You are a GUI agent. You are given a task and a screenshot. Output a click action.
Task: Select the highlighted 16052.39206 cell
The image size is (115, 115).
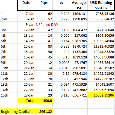[x=101, y=95]
